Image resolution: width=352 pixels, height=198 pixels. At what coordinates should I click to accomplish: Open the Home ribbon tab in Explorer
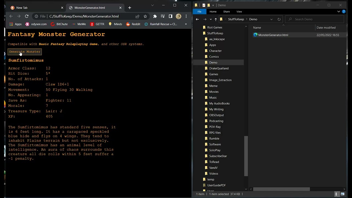click(x=213, y=12)
